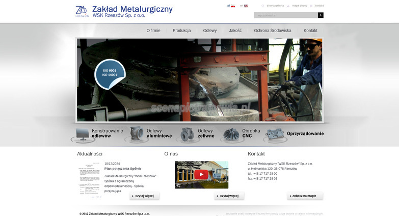399x216 pixels.
Task: Click Oprzyrządowanie label
Action: pyautogui.click(x=305, y=133)
